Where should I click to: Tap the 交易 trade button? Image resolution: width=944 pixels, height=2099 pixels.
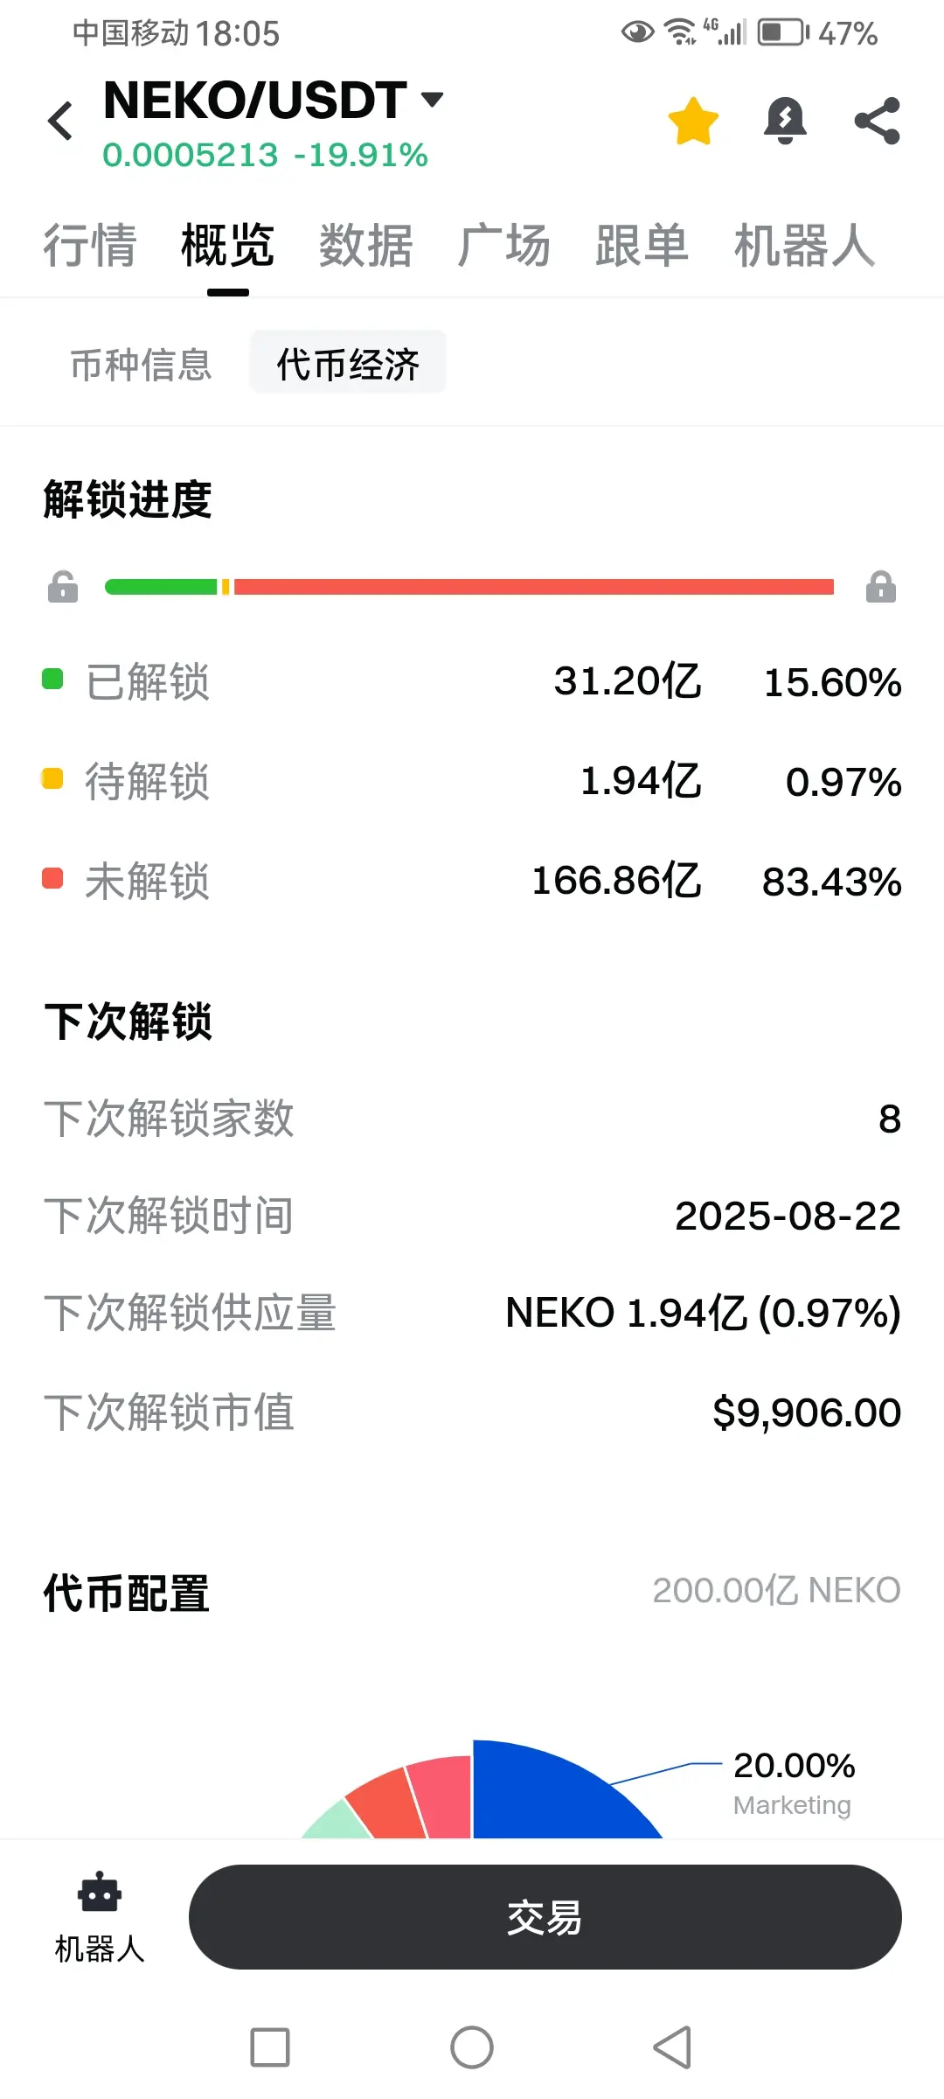click(545, 1917)
